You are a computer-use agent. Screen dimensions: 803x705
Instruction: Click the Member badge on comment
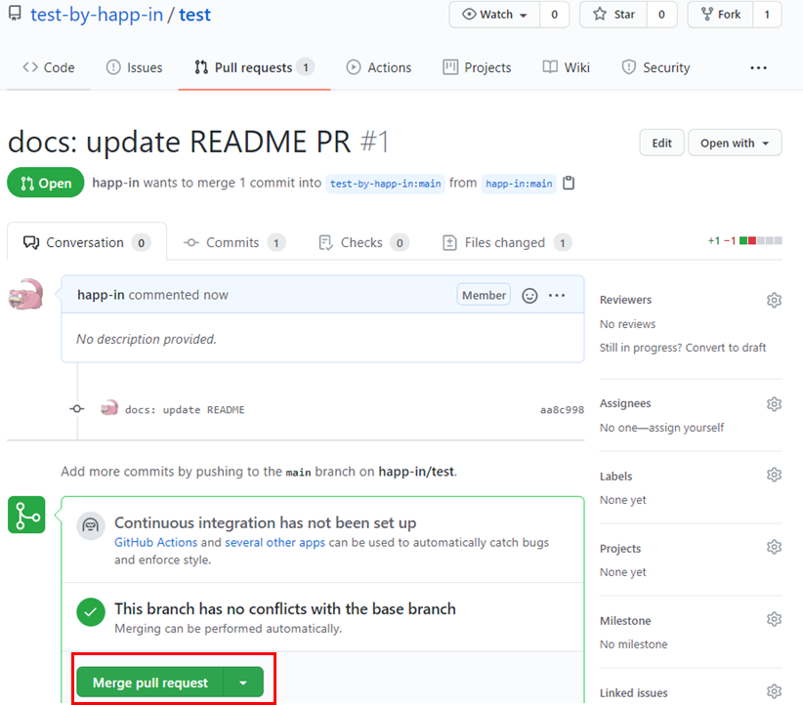pyautogui.click(x=484, y=295)
